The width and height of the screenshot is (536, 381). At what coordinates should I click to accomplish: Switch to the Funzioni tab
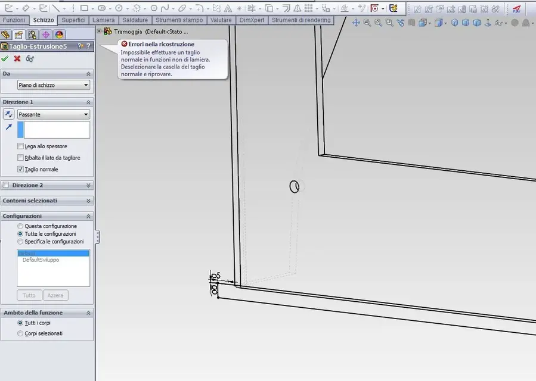click(14, 20)
